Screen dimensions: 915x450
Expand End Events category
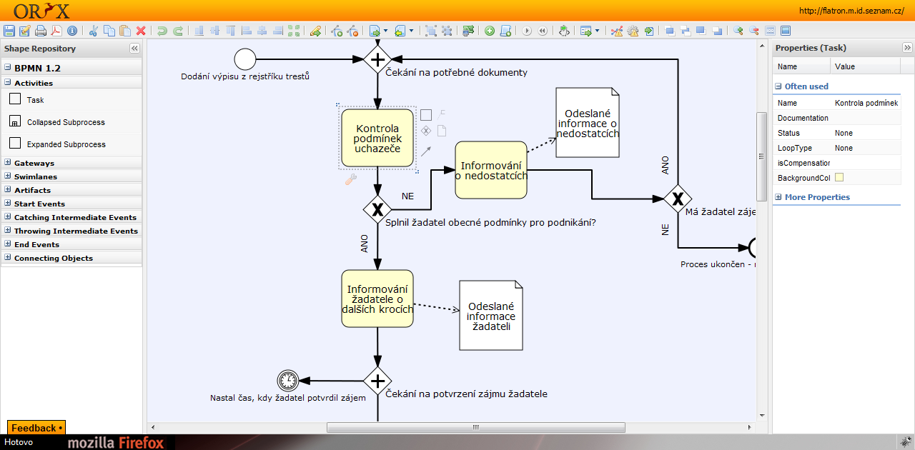tap(8, 244)
